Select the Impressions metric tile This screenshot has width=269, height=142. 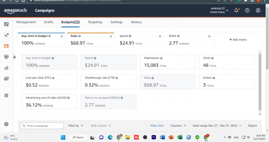click(168, 62)
